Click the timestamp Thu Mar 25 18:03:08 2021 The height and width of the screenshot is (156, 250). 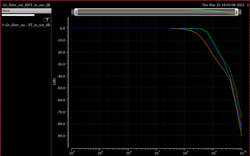[x=223, y=5]
